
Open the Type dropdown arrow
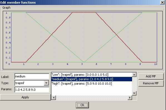pyautogui.click(x=46, y=83)
